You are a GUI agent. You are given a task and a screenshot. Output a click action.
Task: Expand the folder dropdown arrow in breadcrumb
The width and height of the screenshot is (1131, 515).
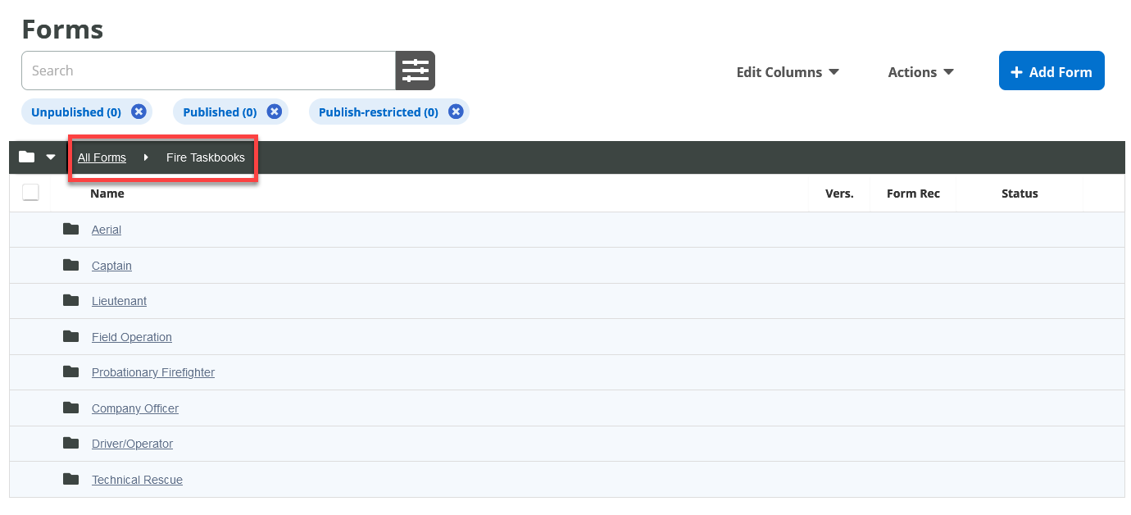coord(51,157)
